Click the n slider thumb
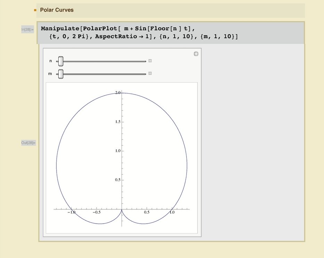 60,61
